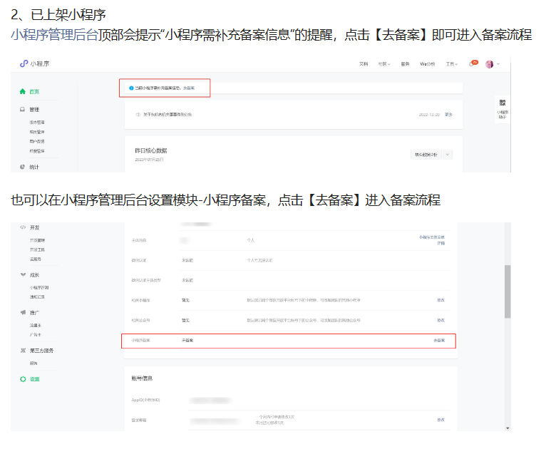Open the announcement title dated 2022-12-20
This screenshot has width=546, height=449.
point(168,115)
